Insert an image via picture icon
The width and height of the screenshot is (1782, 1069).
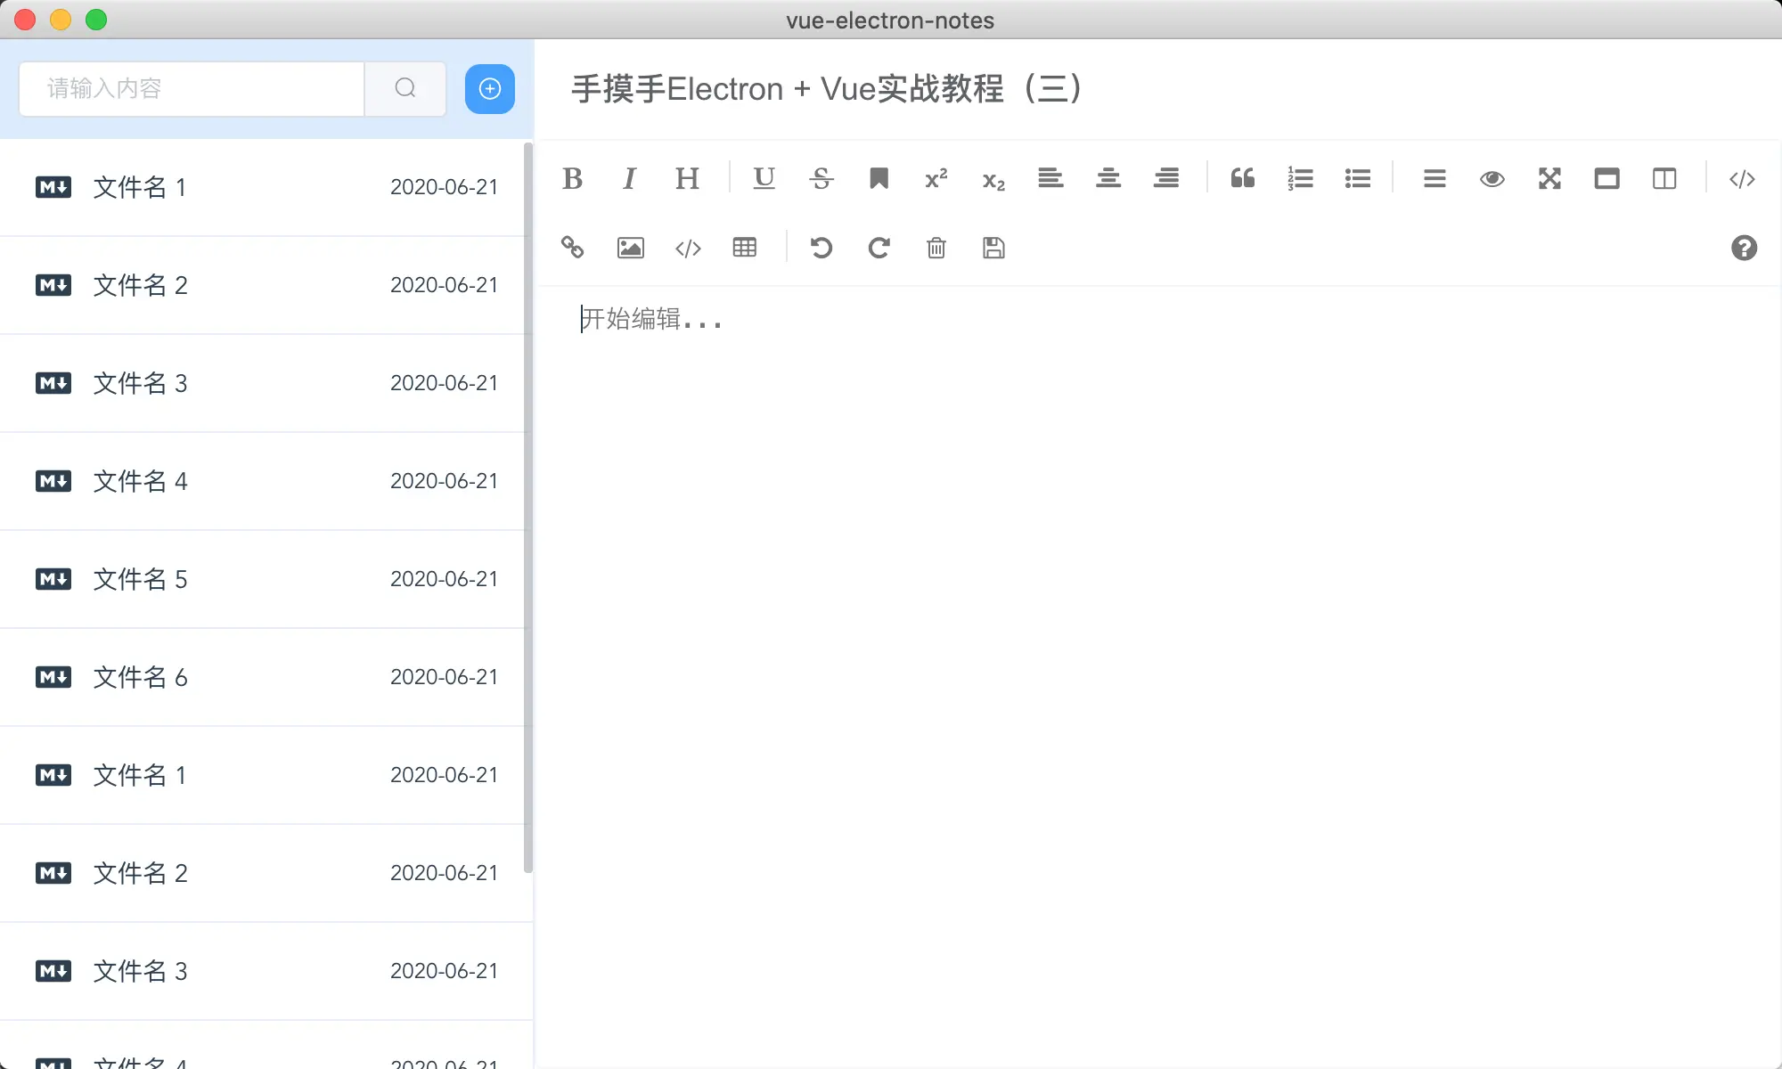(x=630, y=248)
